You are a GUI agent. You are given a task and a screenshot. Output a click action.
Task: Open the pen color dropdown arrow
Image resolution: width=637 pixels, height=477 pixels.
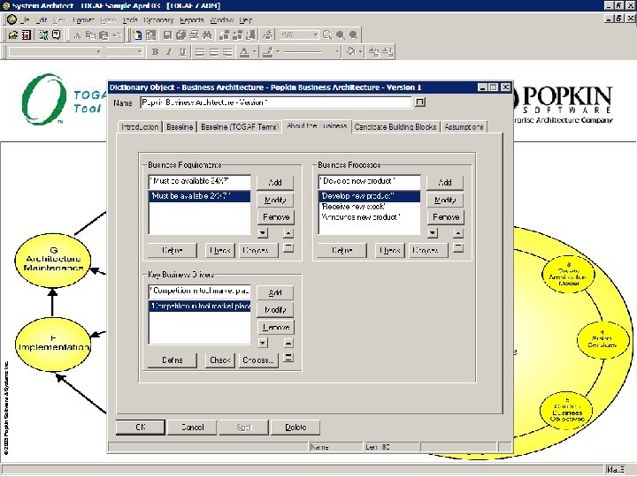278,52
